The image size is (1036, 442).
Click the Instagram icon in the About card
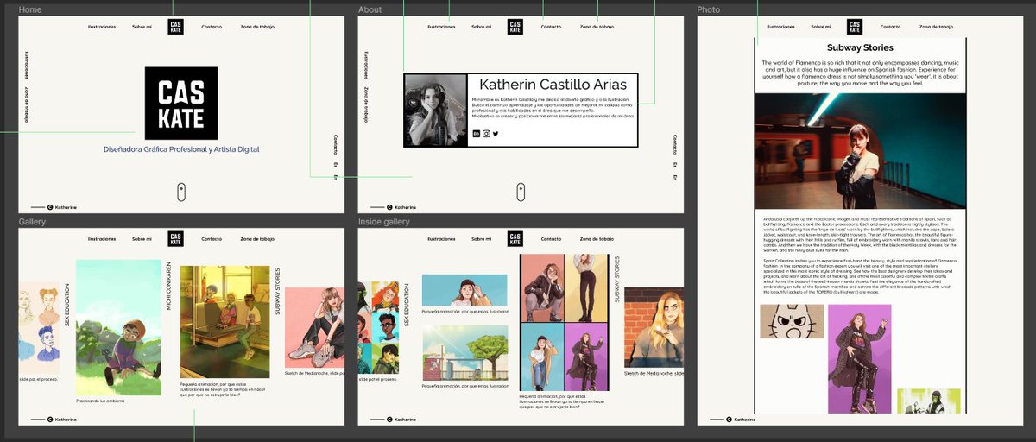click(x=486, y=134)
